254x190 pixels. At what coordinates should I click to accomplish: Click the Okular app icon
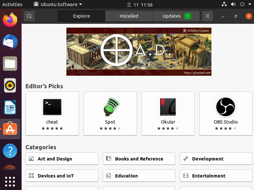point(168,107)
